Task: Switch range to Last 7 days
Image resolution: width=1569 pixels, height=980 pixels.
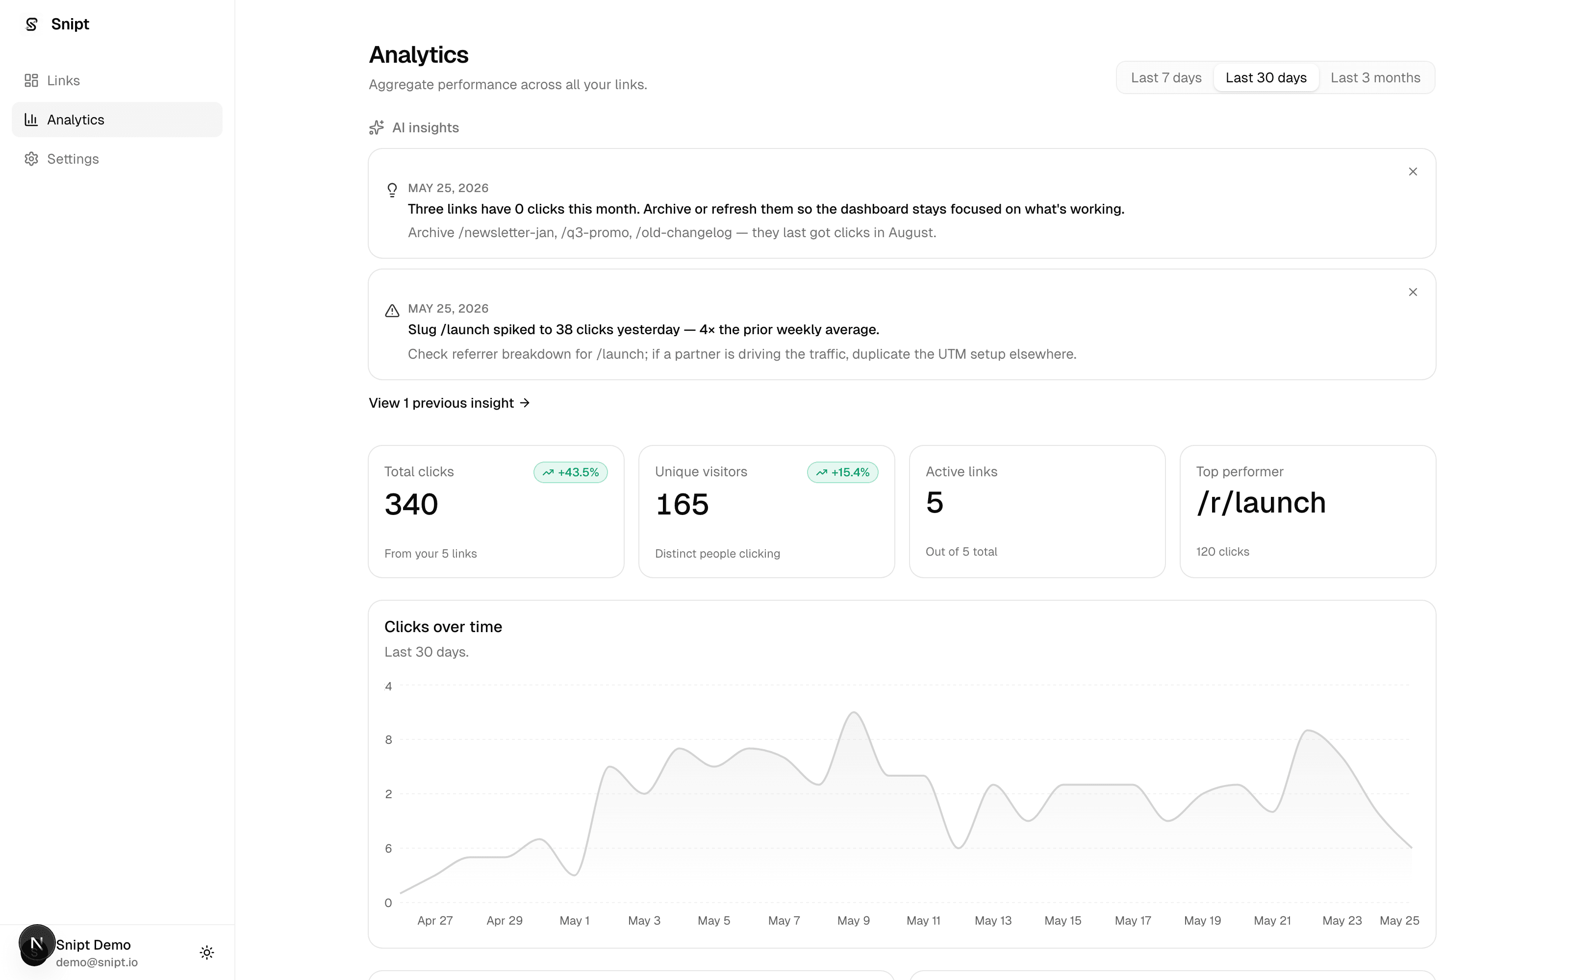Action: [1166, 78]
